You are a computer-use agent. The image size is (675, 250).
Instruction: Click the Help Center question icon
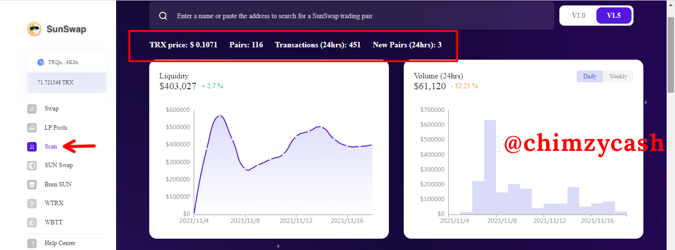(32, 243)
